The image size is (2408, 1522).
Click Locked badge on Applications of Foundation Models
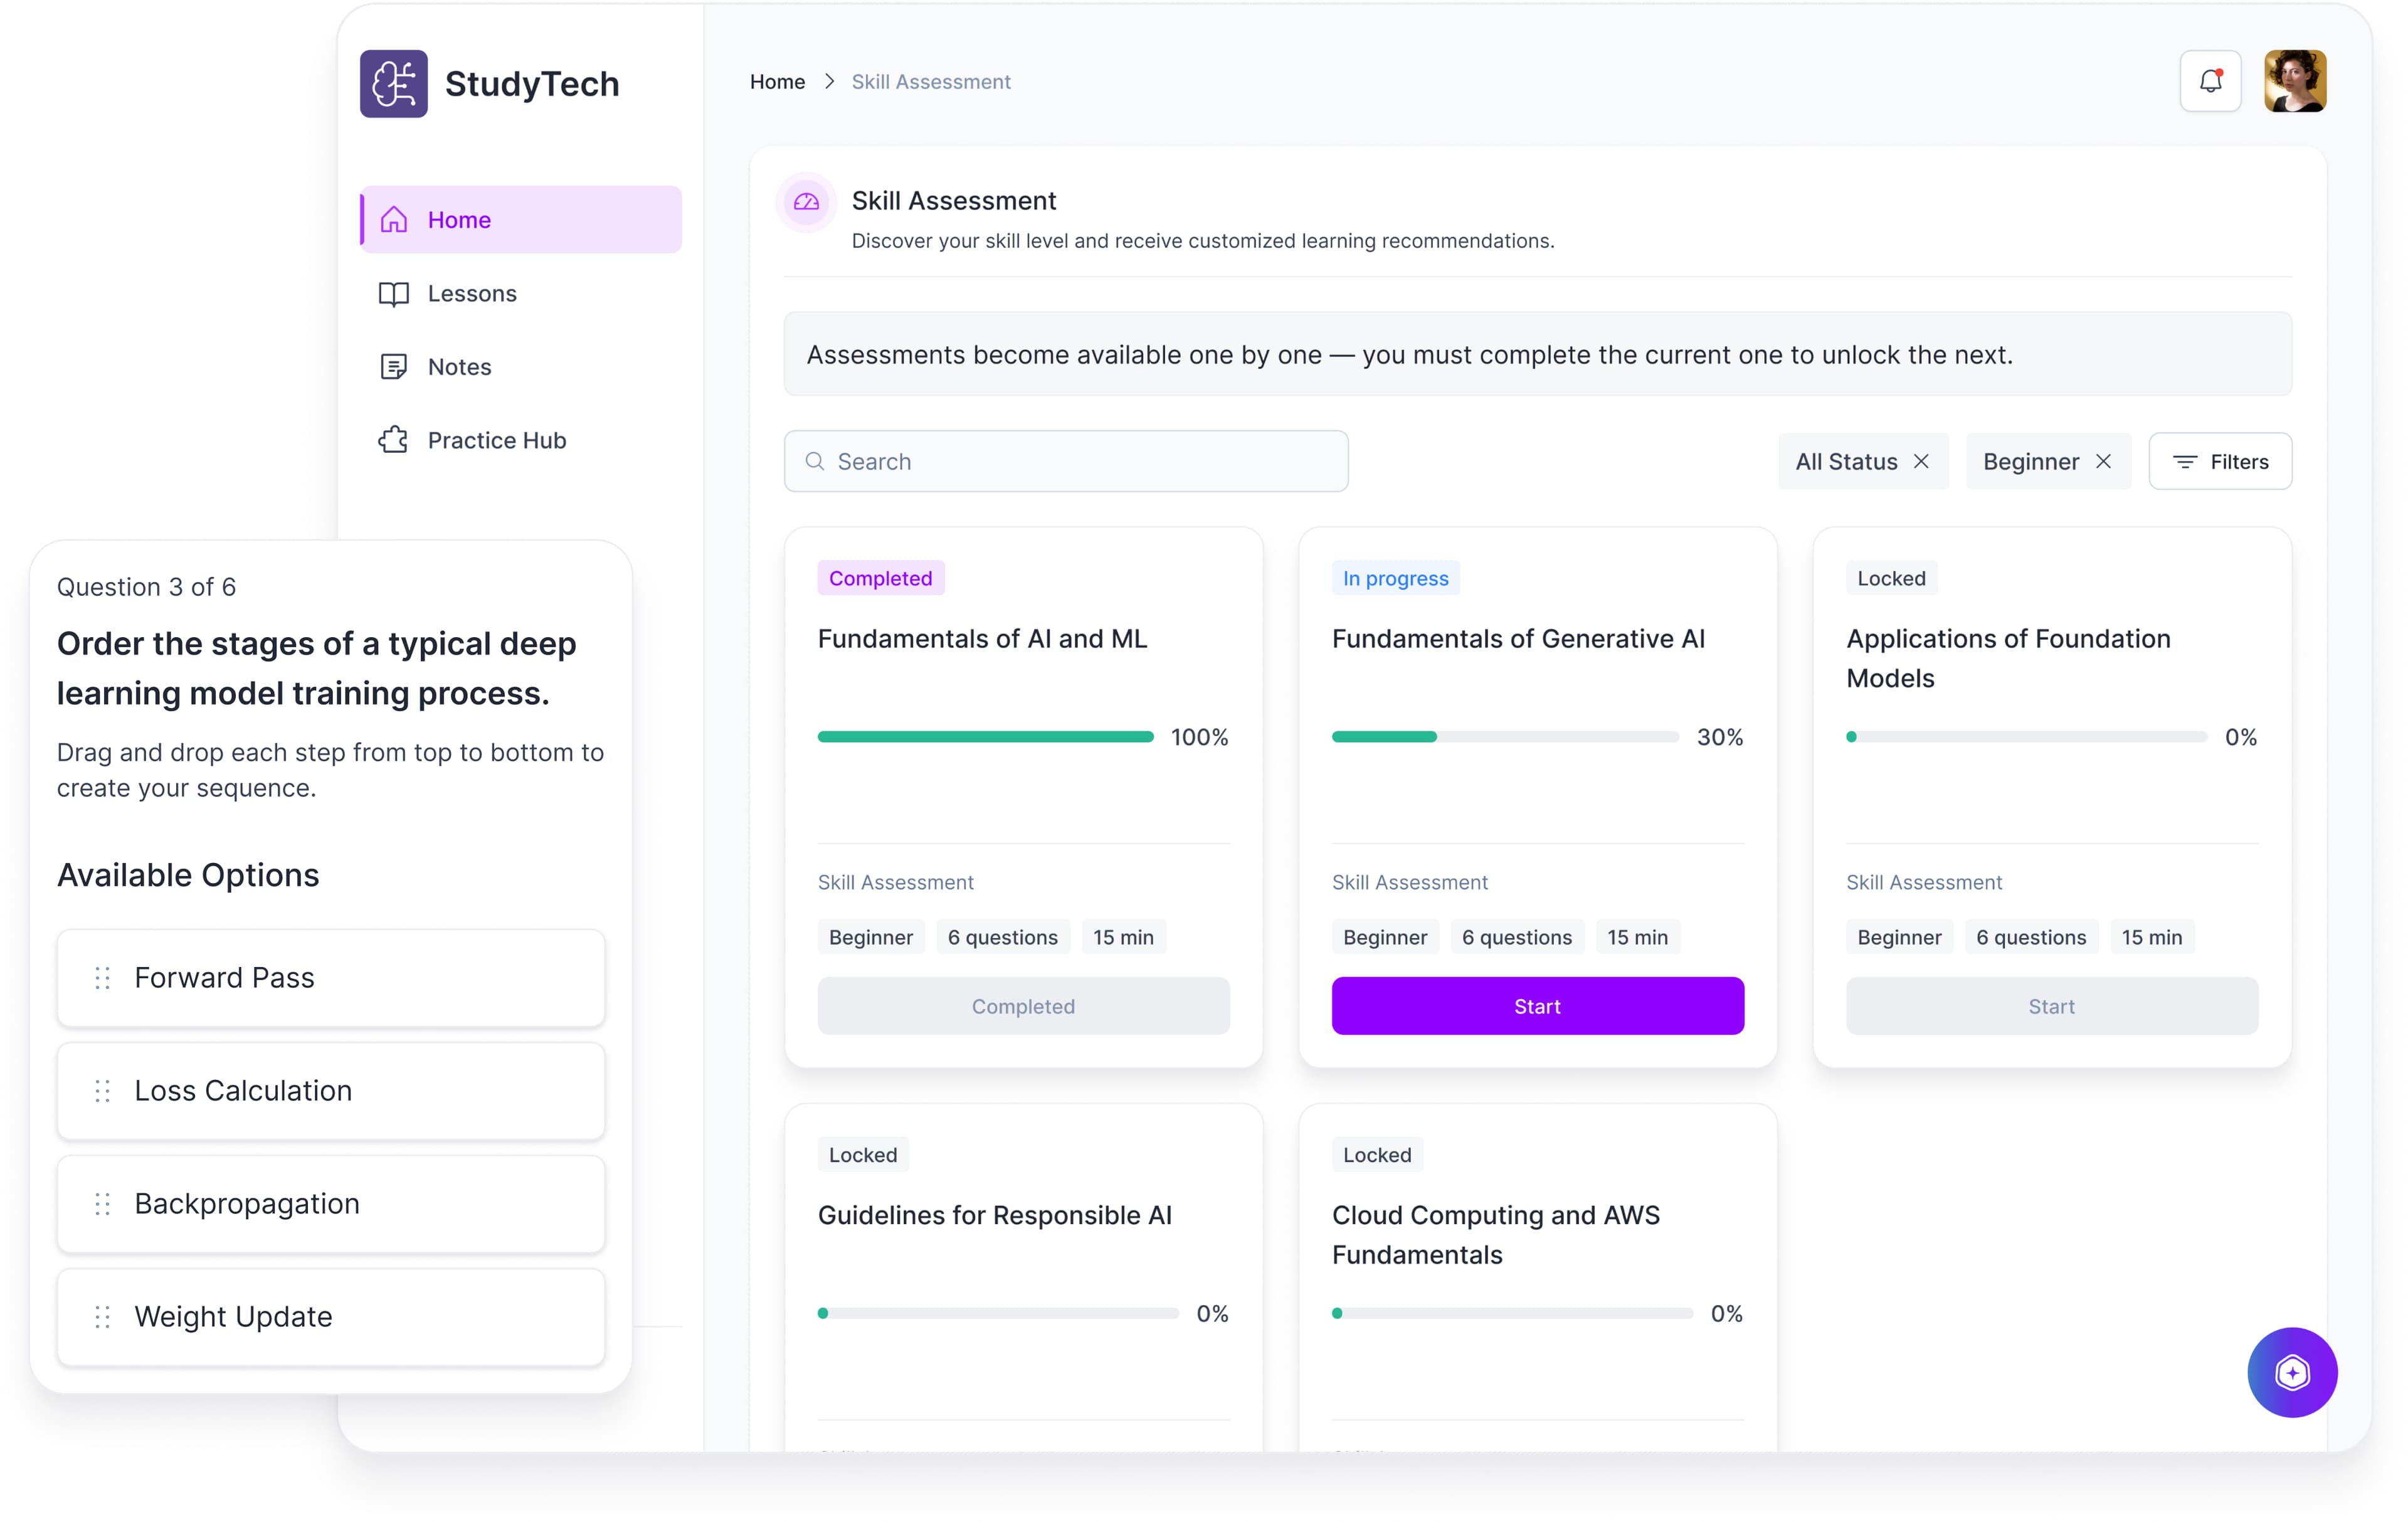pyautogui.click(x=1891, y=578)
